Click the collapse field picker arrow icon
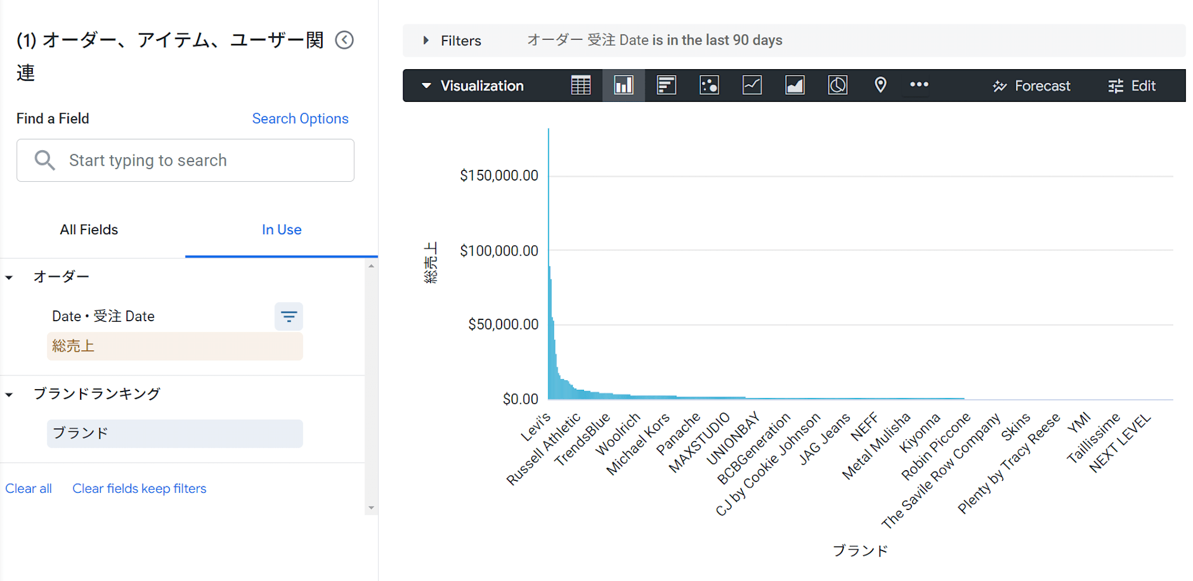 point(344,40)
